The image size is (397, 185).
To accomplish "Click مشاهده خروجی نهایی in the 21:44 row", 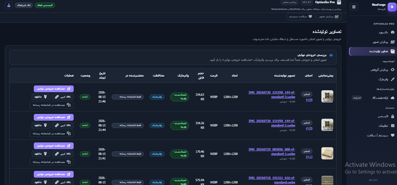I will click(x=54, y=117).
